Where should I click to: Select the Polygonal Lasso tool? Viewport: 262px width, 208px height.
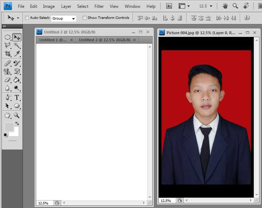coord(8,45)
